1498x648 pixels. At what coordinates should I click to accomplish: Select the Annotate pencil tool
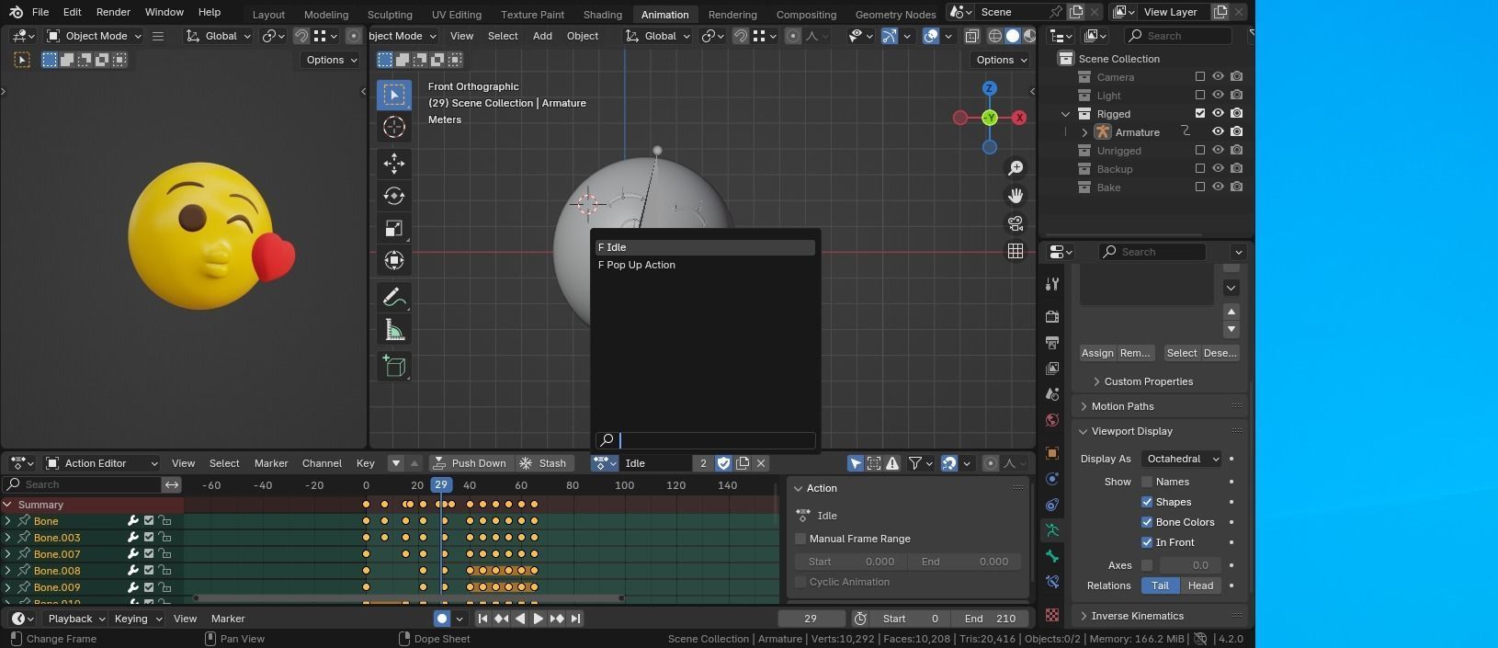click(x=394, y=297)
